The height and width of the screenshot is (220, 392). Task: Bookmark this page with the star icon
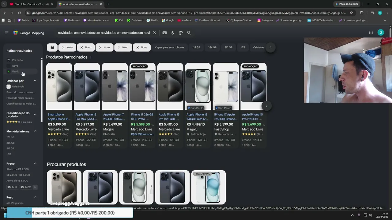tap(351, 13)
